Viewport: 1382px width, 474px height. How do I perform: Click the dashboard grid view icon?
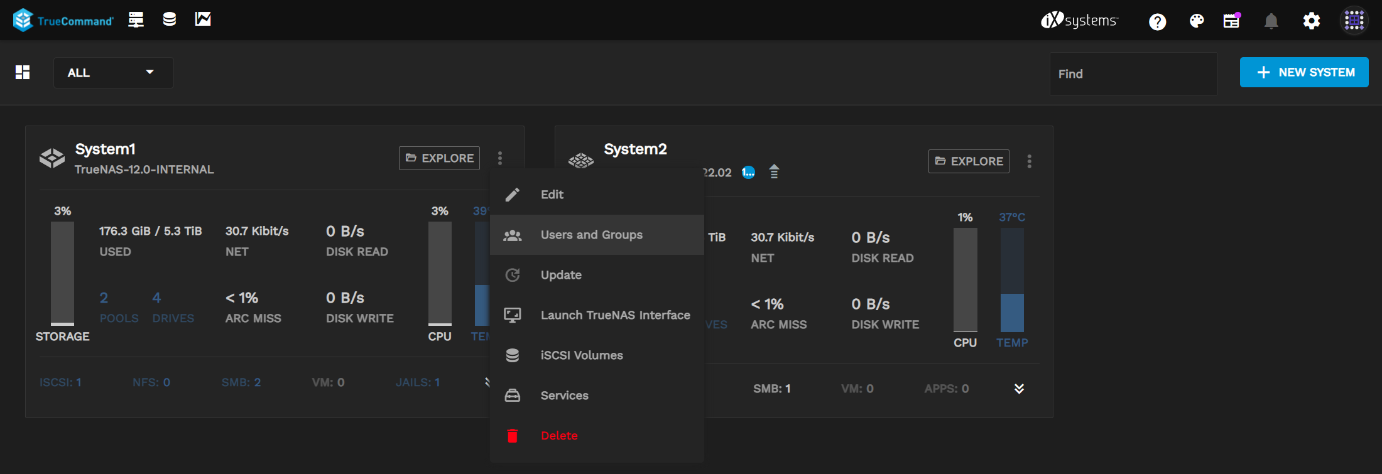click(x=23, y=73)
